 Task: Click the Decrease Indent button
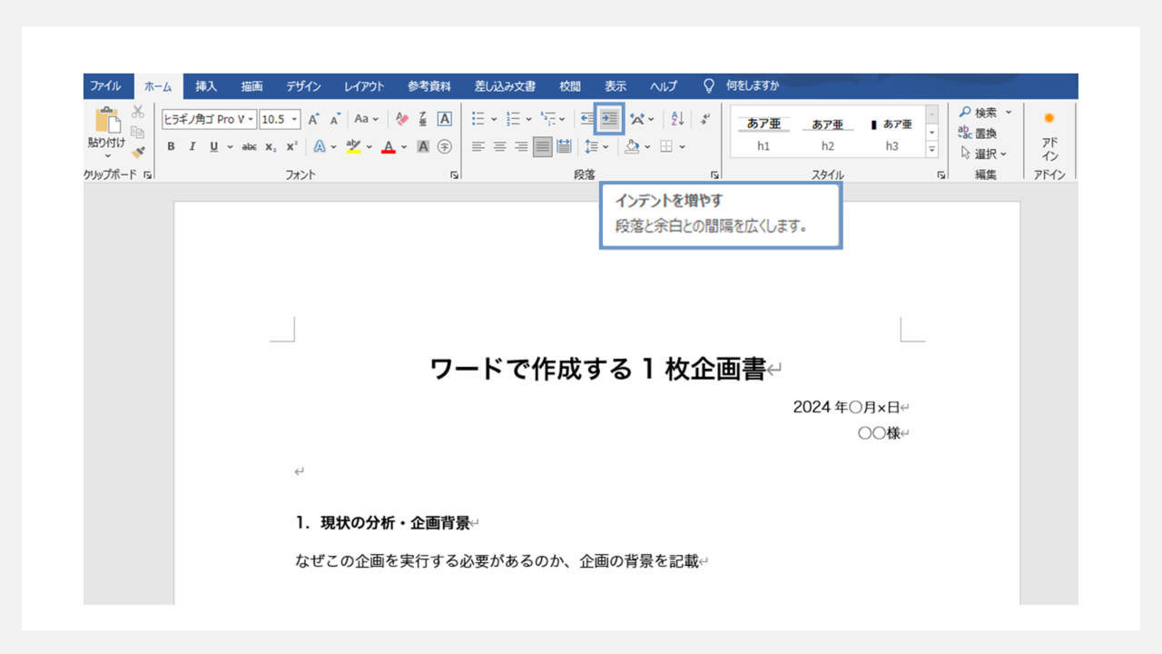click(587, 119)
